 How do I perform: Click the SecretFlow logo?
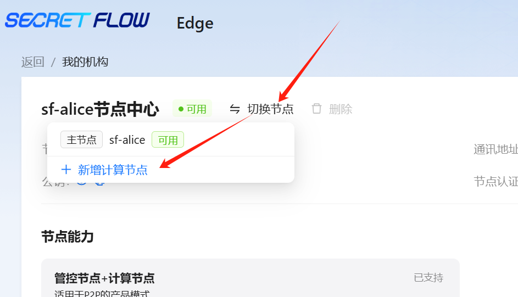click(77, 20)
